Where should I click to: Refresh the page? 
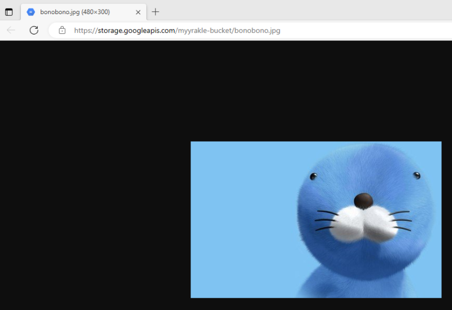coord(34,30)
